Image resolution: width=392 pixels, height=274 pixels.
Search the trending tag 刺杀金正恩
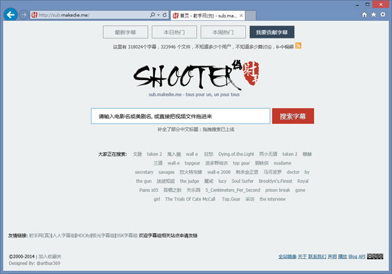247,172
